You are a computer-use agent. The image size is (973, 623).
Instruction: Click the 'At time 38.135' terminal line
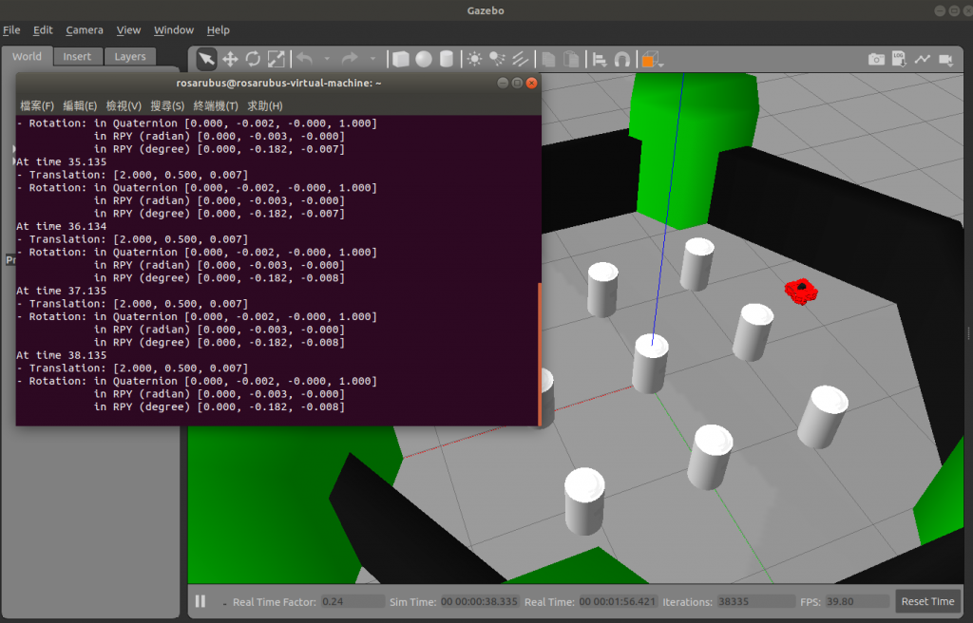pyautogui.click(x=62, y=355)
